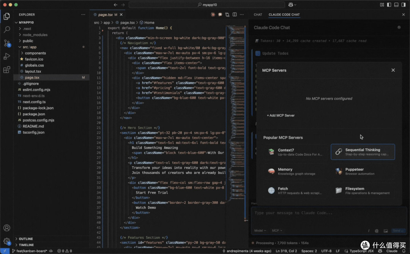The height and width of the screenshot is (254, 410).
Task: Click the Claude starburst icon in editor toolbar
Action: [213, 15]
